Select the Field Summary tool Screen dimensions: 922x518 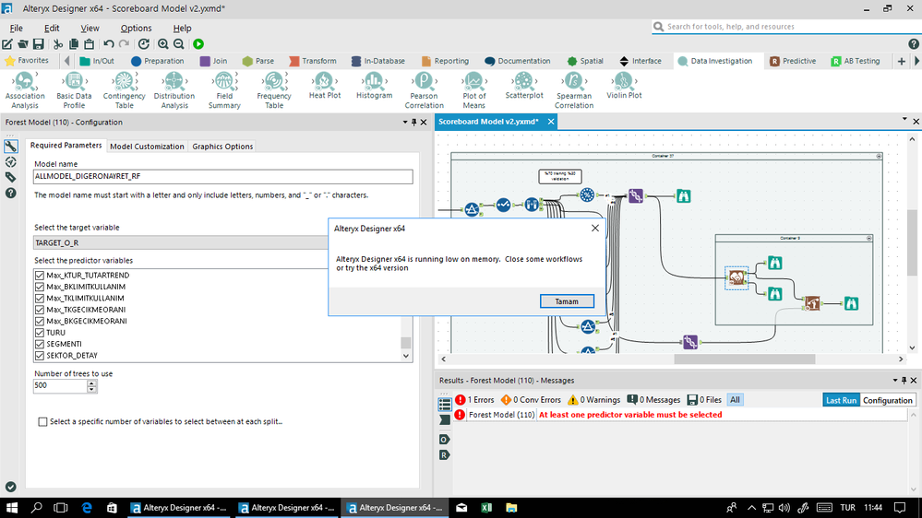(224, 90)
